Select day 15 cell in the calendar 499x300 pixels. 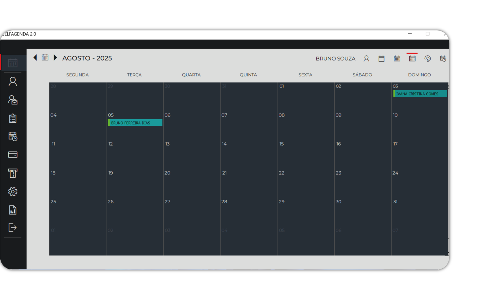305,154
